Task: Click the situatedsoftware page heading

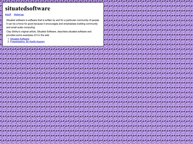Action: pyautogui.click(x=28, y=8)
